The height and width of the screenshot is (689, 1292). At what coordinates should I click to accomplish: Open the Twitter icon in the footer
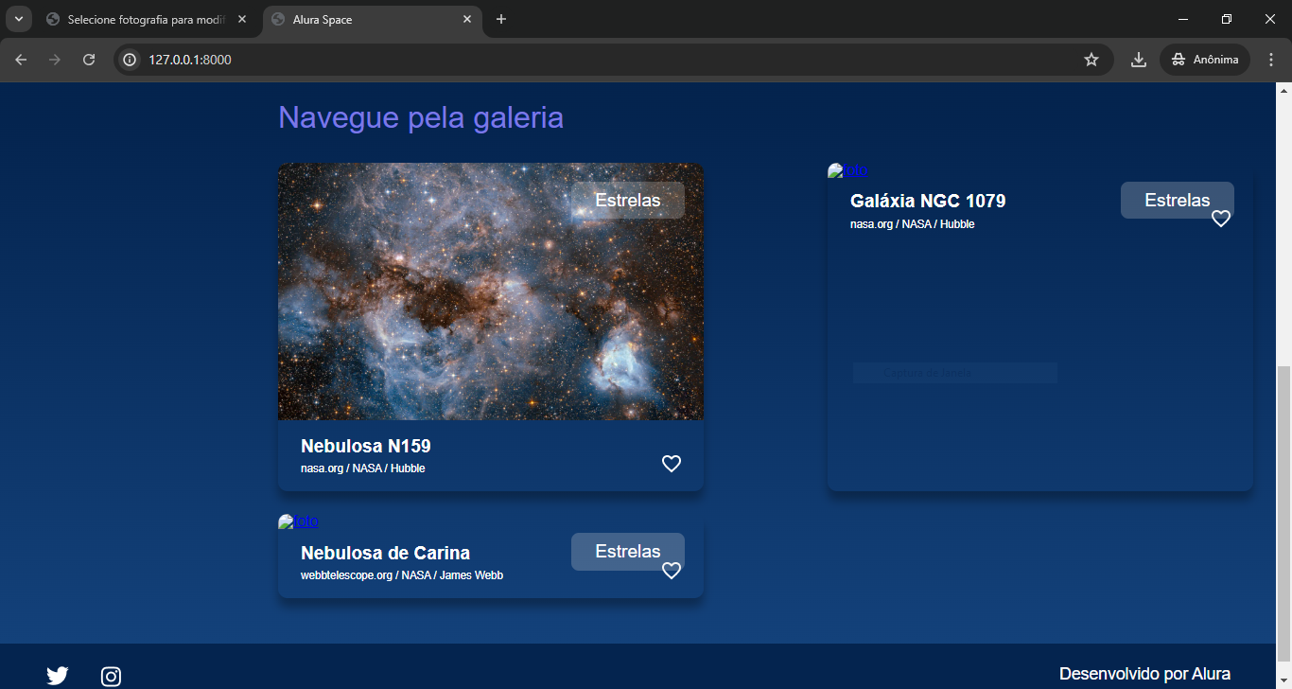click(58, 676)
